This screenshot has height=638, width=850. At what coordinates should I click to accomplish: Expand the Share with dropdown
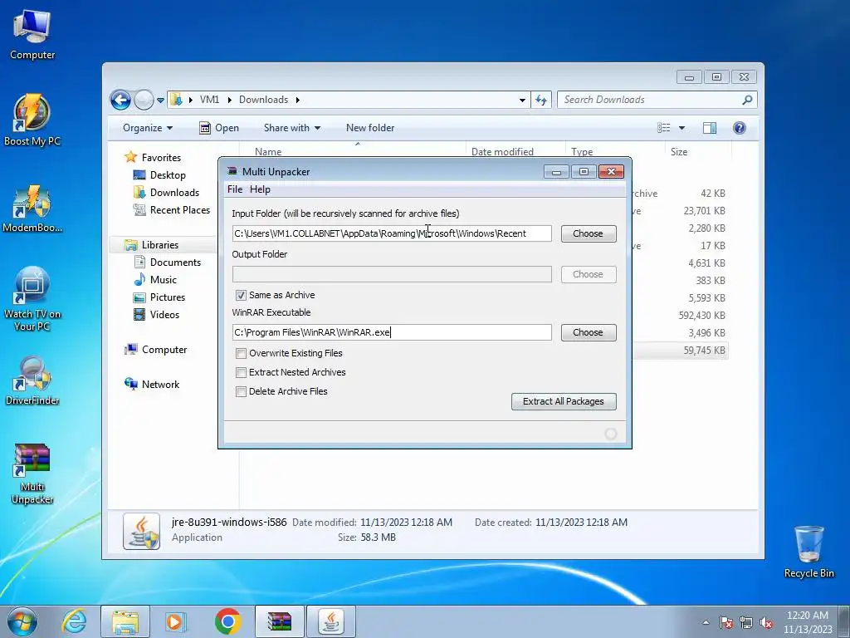[292, 128]
